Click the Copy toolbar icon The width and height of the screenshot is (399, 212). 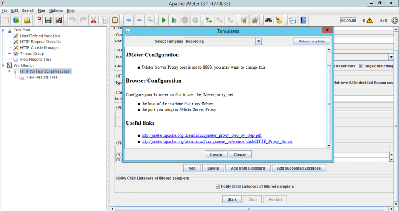(104, 20)
